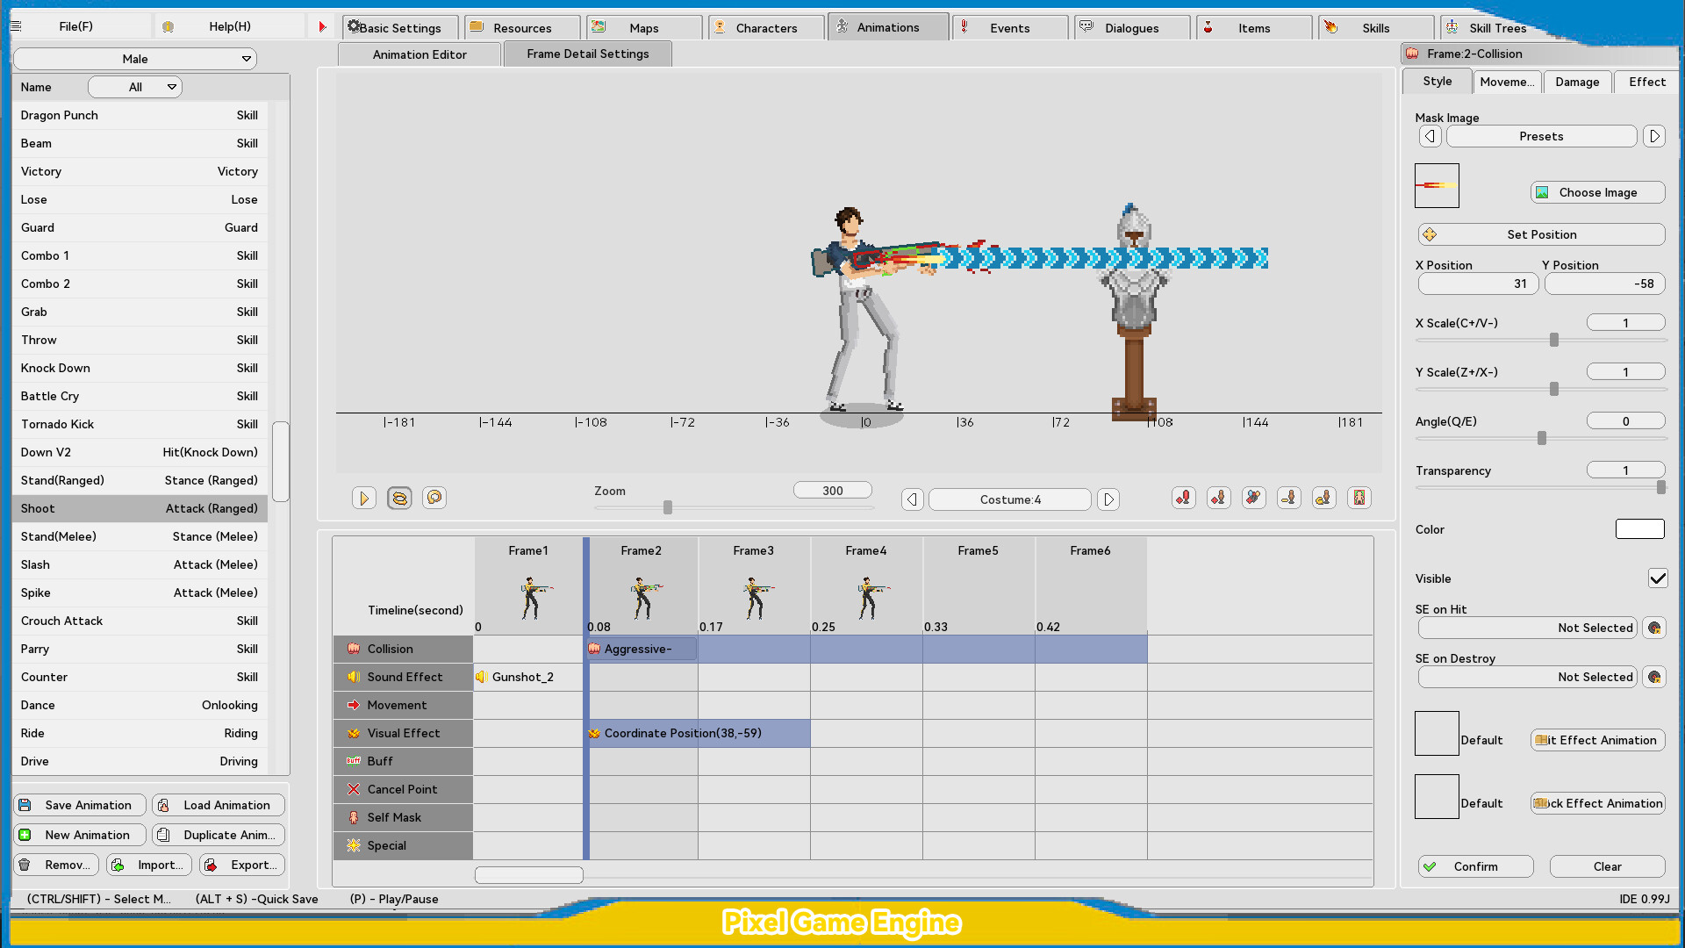The height and width of the screenshot is (948, 1685).
Task: Expand the Presets mask image dropdown
Action: click(1541, 136)
